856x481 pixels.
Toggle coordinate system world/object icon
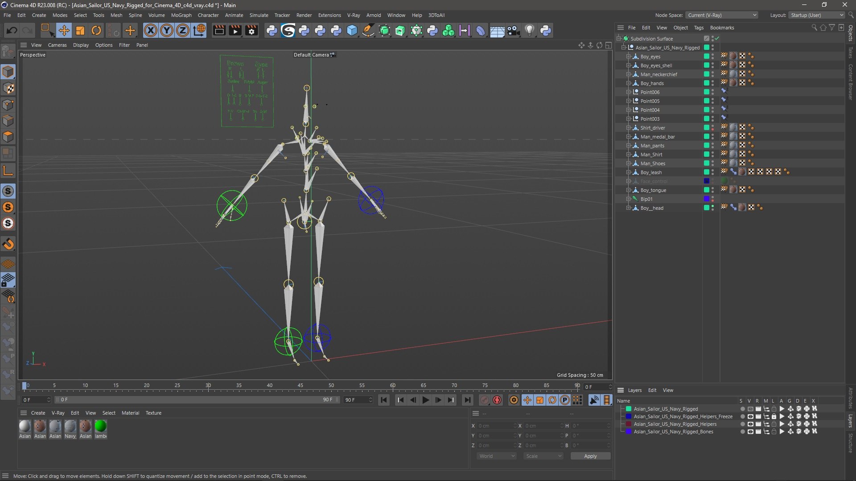[x=199, y=30]
